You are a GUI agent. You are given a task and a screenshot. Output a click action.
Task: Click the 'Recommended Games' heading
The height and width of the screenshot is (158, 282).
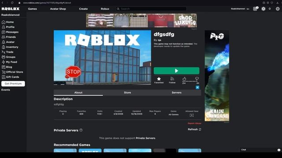pos(72,145)
